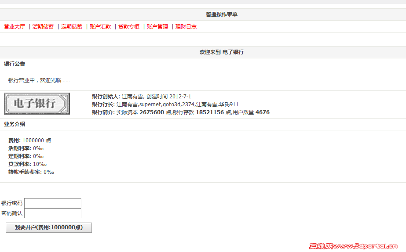This screenshot has width=406, height=252.
Task: Click the 欢迎来到 电子银行 heading
Action: tap(222, 52)
